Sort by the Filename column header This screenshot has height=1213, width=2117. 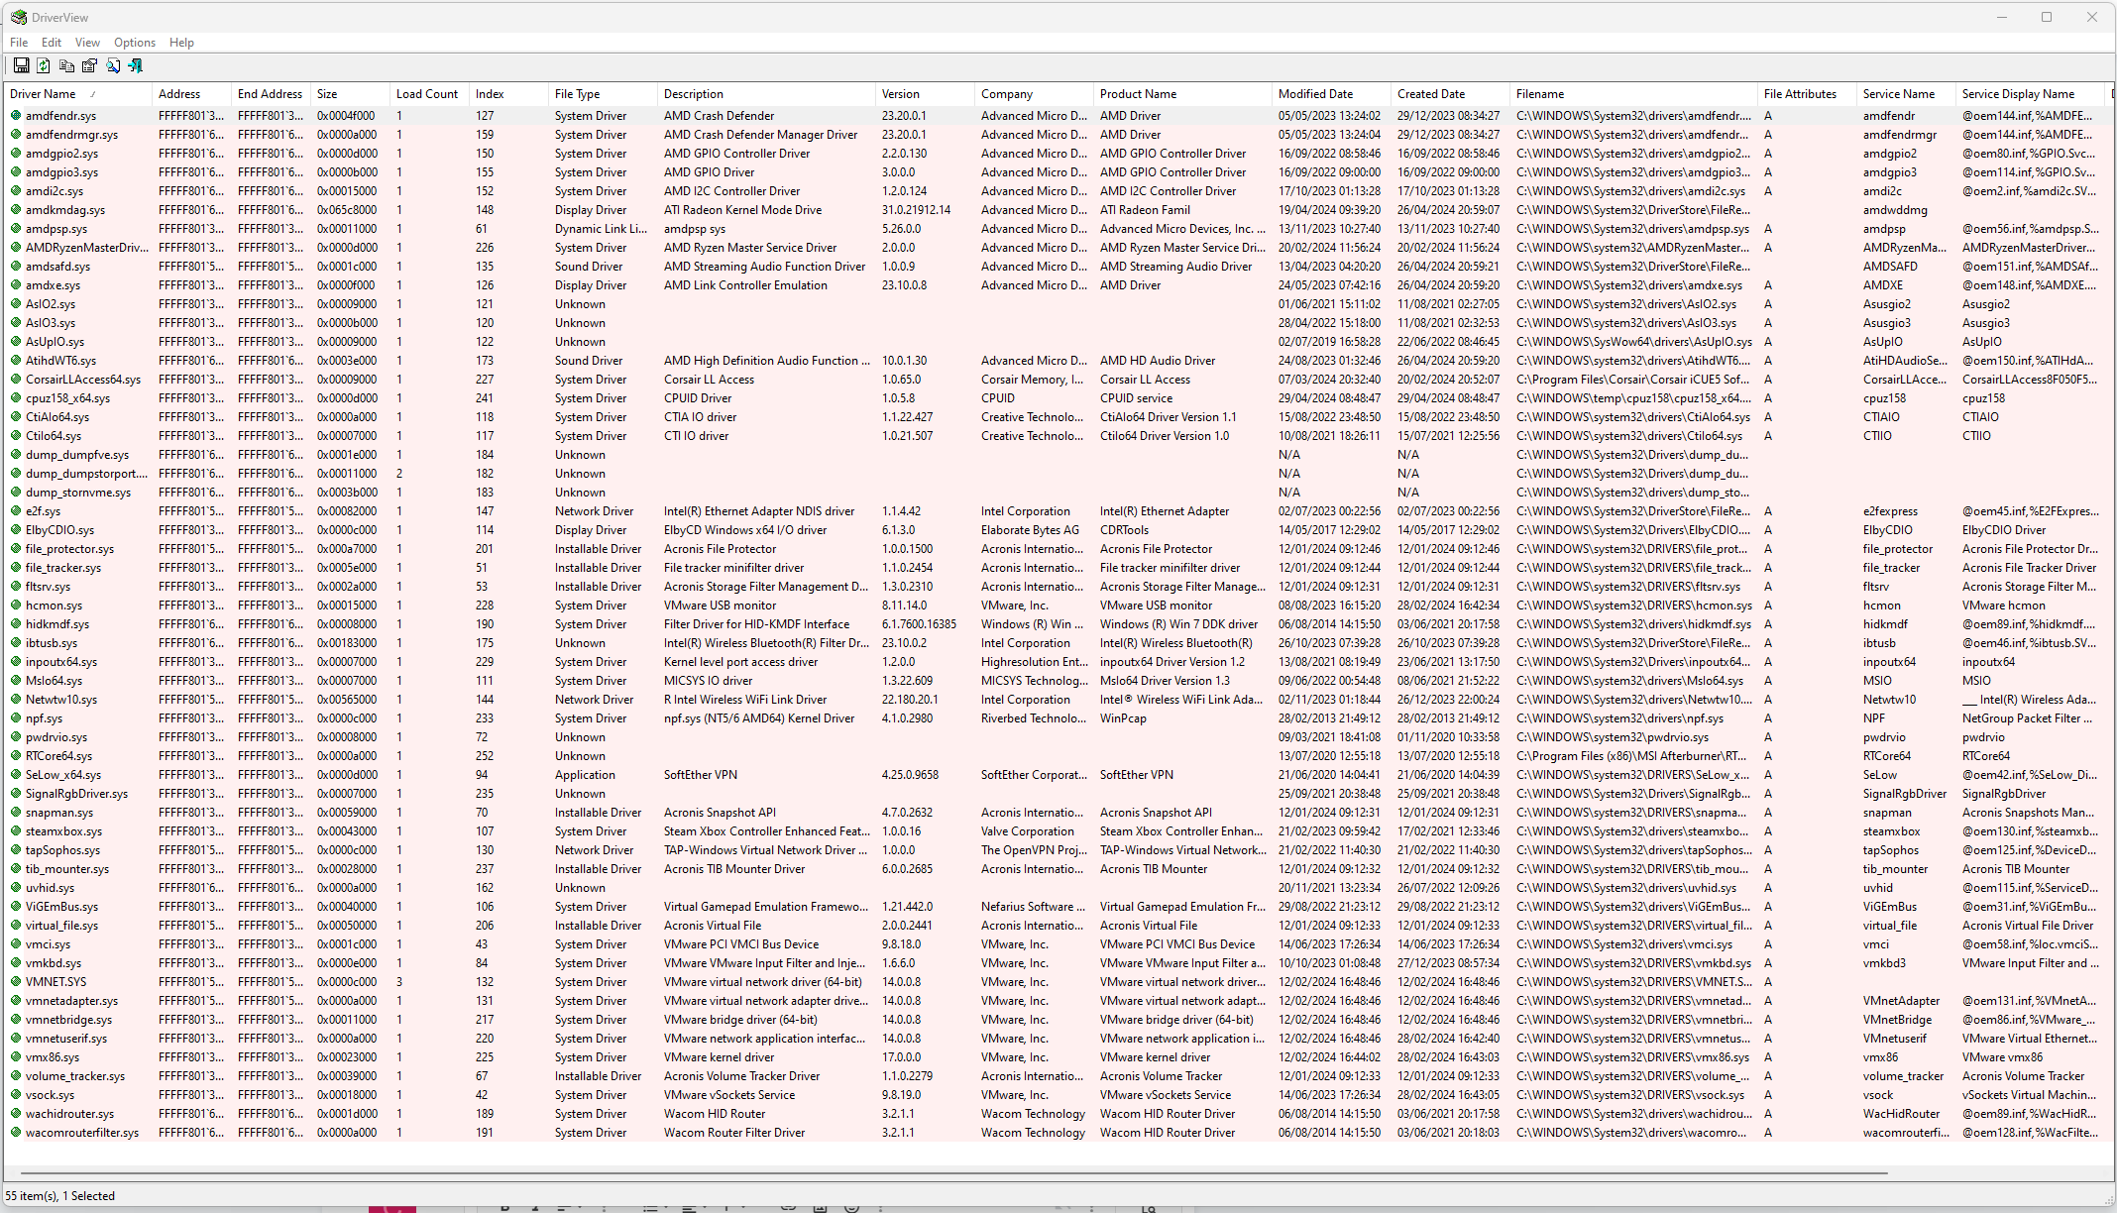[x=1634, y=94]
